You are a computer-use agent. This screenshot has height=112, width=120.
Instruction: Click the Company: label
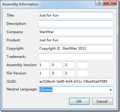tap(15, 32)
